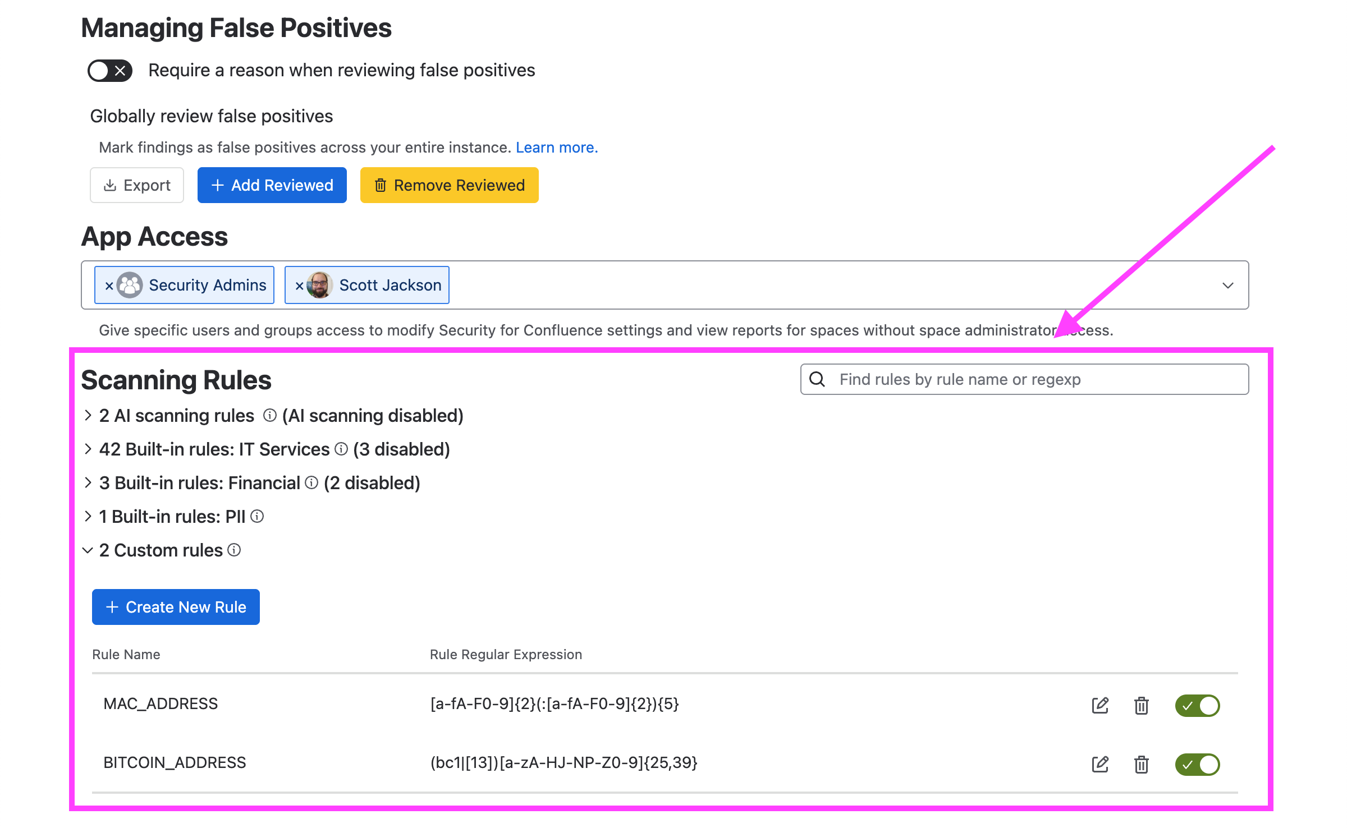Expand 3 Built-in rules: Financial
1347x828 pixels.
[88, 482]
